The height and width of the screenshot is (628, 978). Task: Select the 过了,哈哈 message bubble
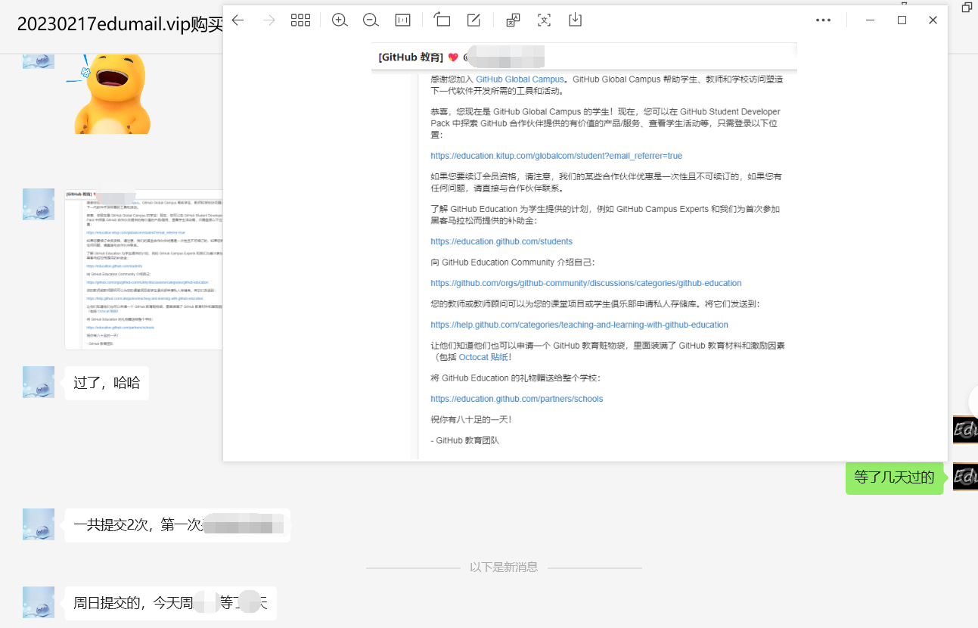(x=107, y=383)
